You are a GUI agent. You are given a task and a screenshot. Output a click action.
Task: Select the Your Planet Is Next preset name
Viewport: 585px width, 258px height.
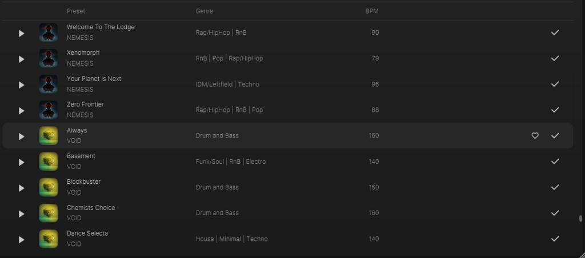tap(94, 79)
